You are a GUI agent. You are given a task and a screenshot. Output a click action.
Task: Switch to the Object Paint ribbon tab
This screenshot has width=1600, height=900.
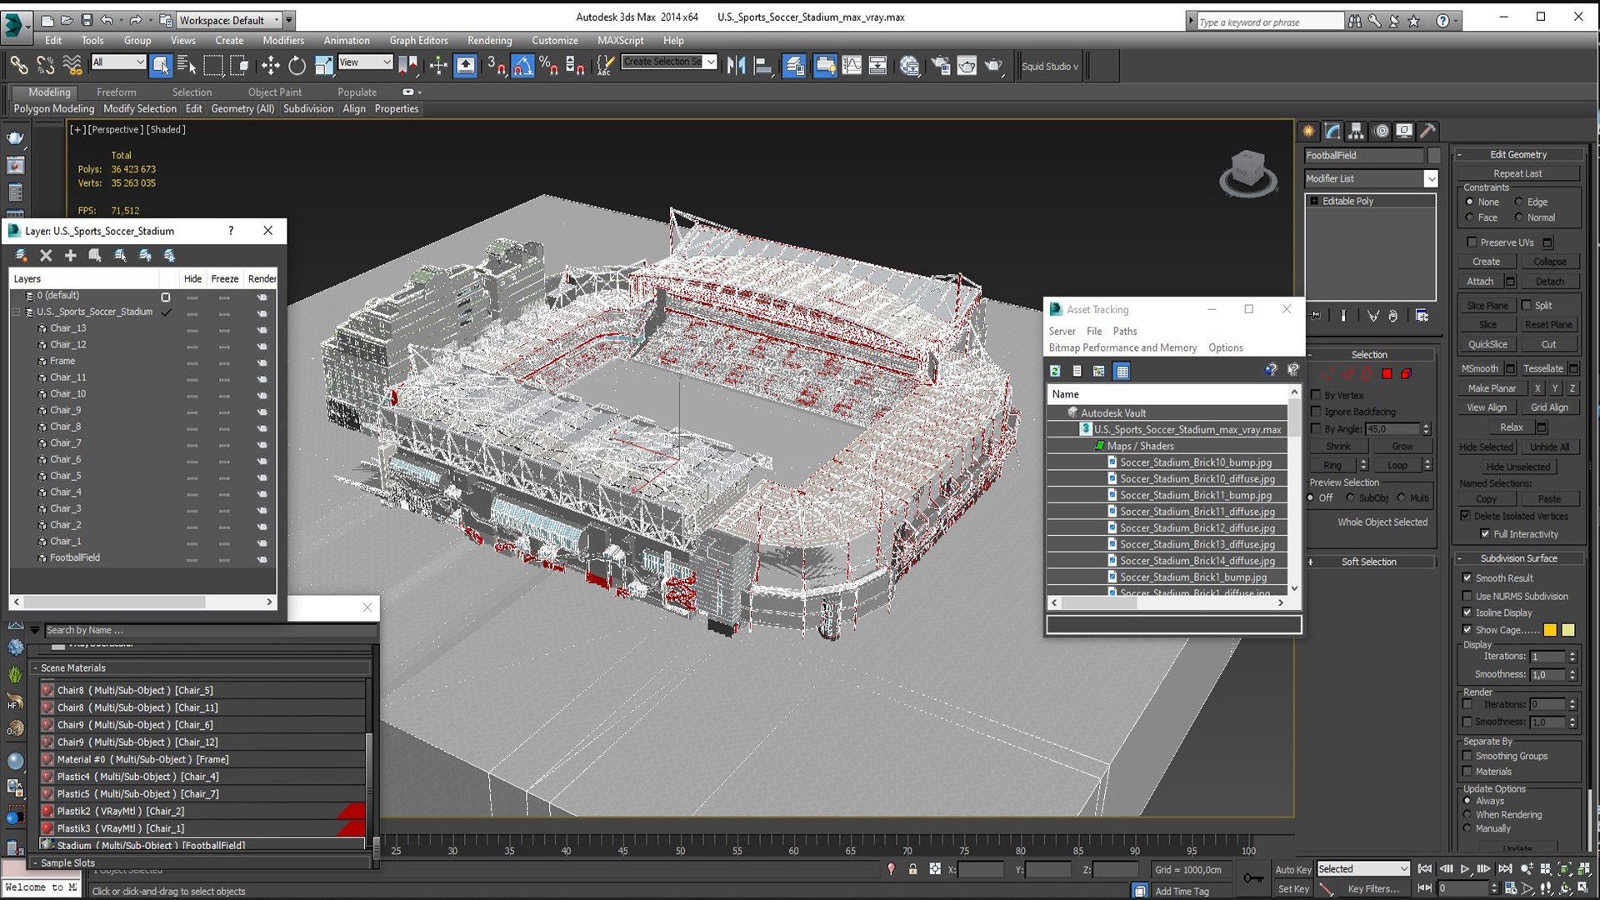coord(274,92)
